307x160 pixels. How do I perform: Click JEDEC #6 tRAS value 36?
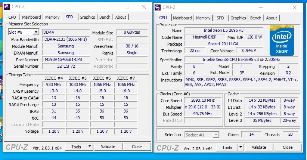102,111
